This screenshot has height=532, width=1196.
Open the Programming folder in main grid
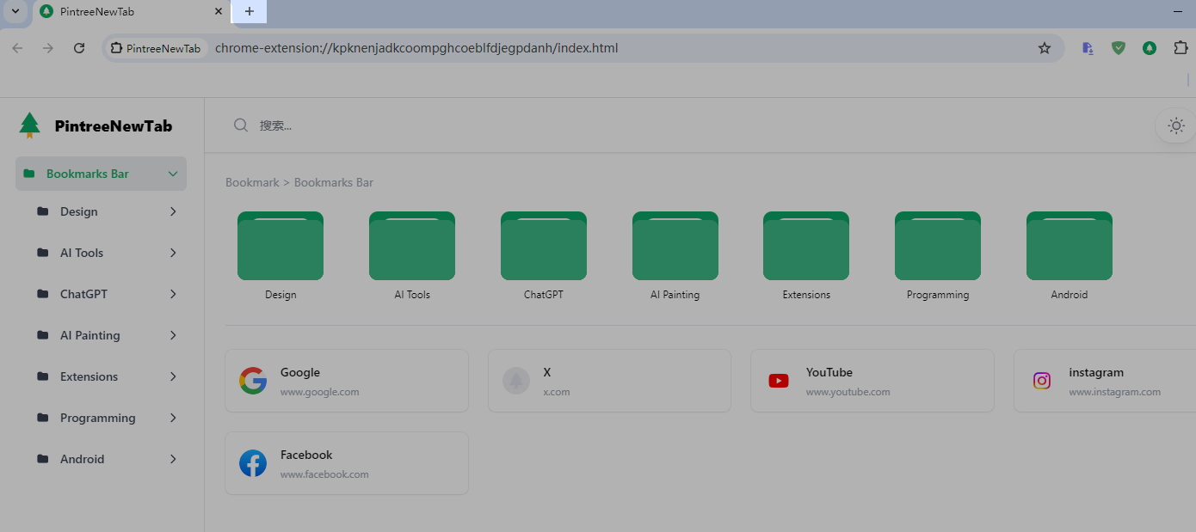pos(937,247)
